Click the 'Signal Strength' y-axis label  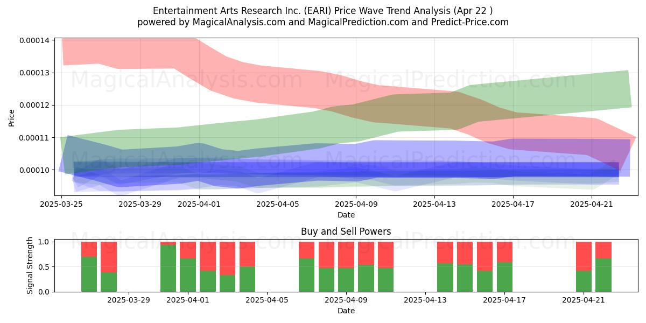click(30, 265)
